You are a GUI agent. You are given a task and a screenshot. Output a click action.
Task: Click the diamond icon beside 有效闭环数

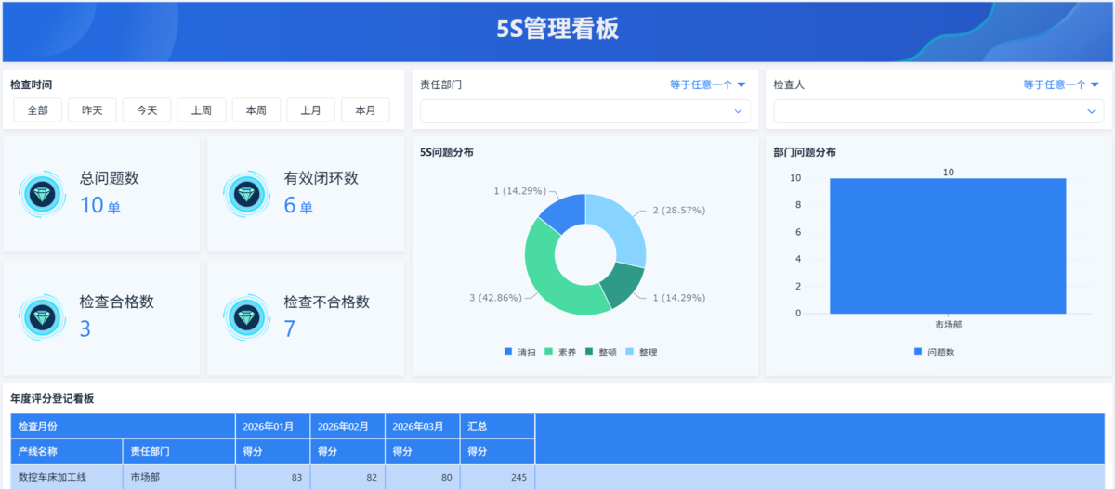click(x=246, y=195)
